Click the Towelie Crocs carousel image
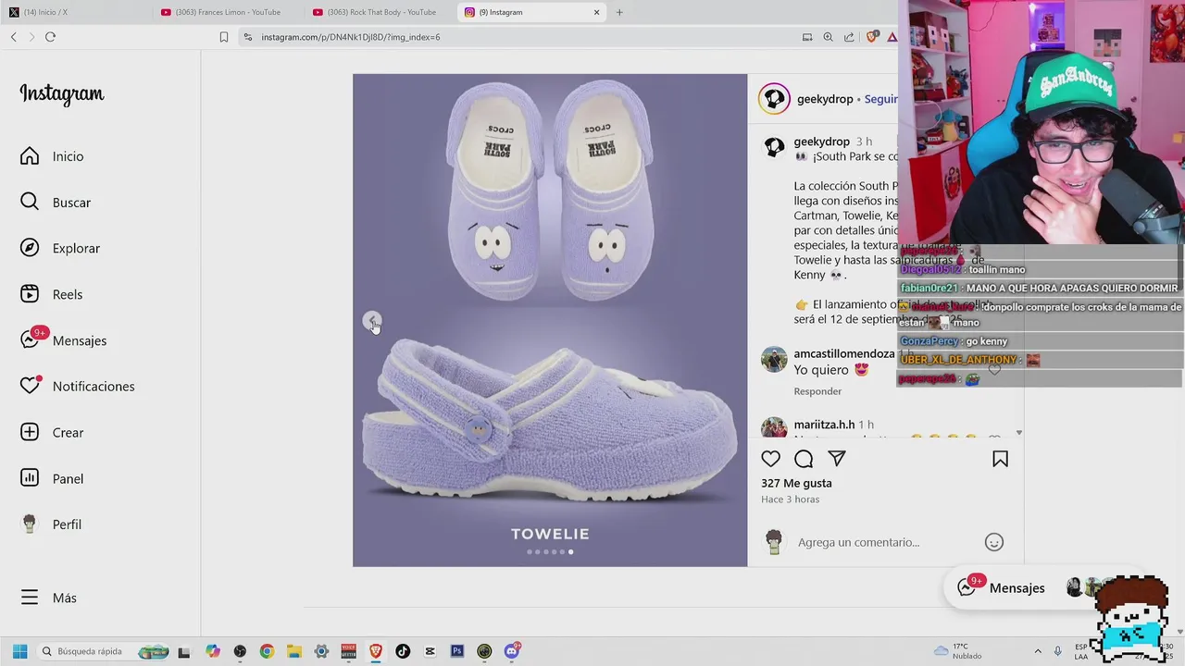Viewport: 1185px width, 666px height. 550,320
